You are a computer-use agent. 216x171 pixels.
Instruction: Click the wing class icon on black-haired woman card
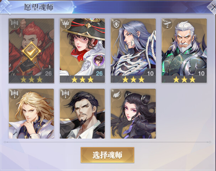(117, 94)
